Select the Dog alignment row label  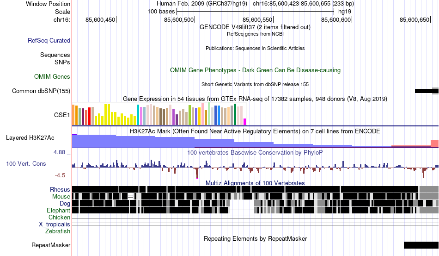65,203
